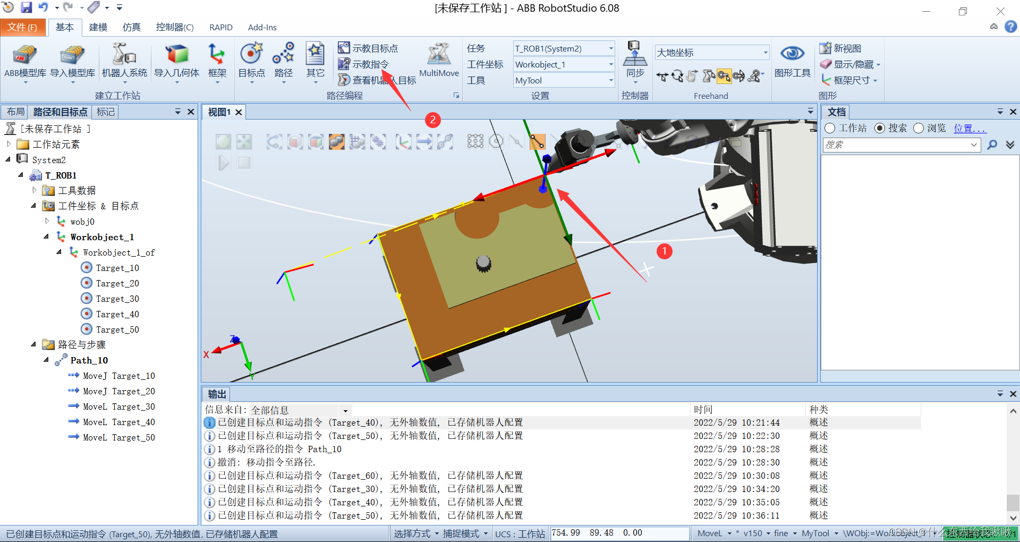This screenshot has width=1020, height=542.
Task: Expand the 工作站元素 tree node
Action: coord(8,144)
